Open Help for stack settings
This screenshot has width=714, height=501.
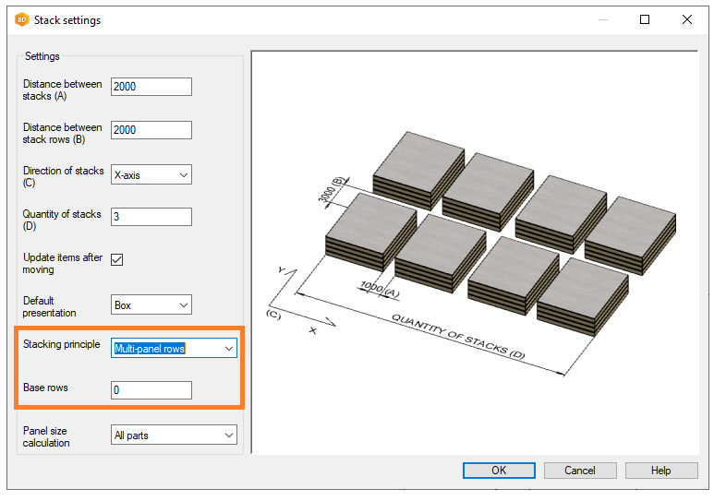point(660,471)
